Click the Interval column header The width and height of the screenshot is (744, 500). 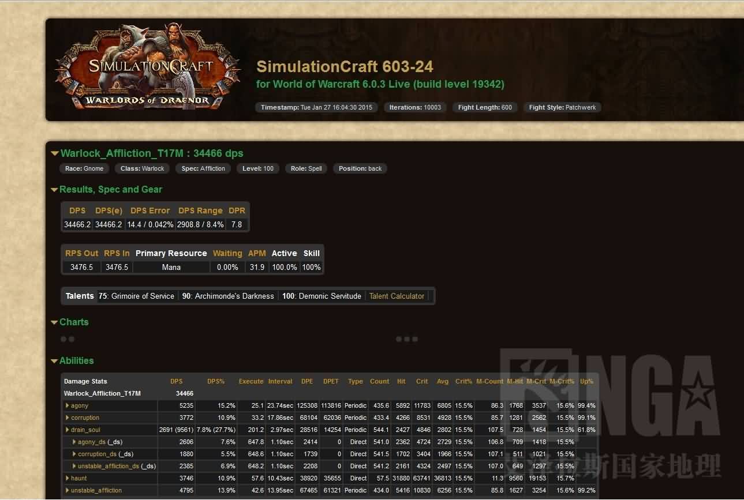(x=280, y=381)
